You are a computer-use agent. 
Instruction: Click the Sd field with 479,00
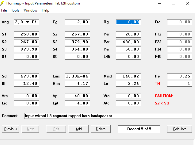[27, 76]
